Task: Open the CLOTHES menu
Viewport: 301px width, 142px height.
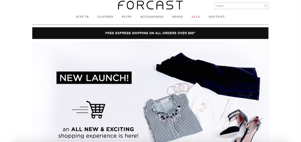Action: (x=105, y=17)
